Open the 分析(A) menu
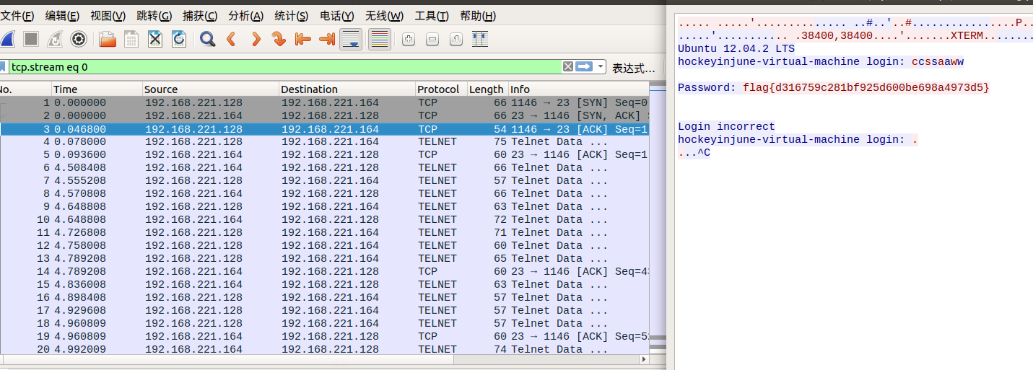 click(x=245, y=16)
